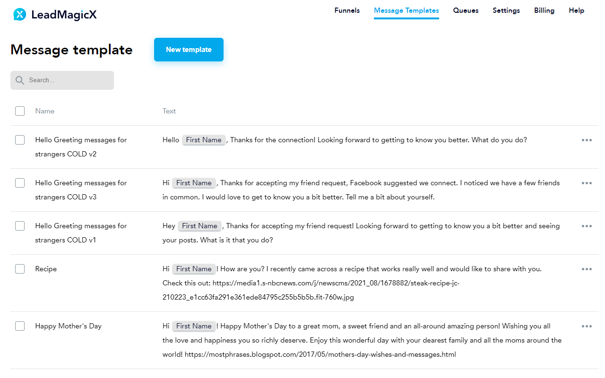
Task: Open the Help link
Action: click(576, 10)
